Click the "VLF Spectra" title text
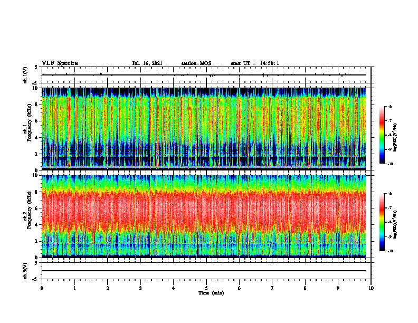 click(60, 63)
